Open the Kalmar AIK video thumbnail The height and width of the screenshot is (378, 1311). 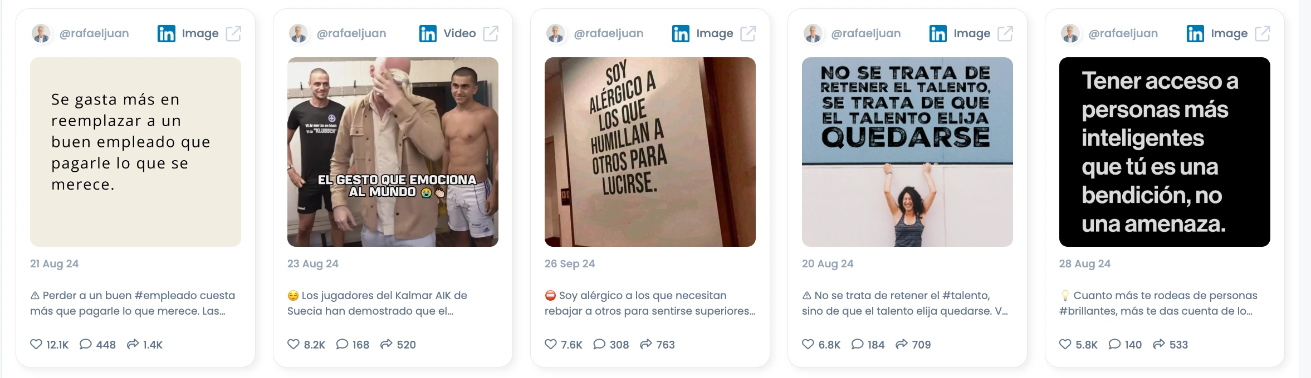pyautogui.click(x=393, y=152)
